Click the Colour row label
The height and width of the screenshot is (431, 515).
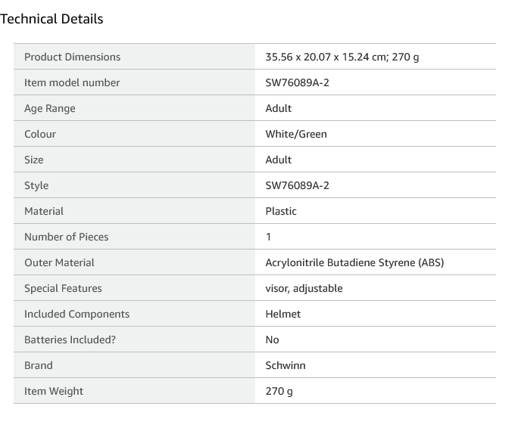[40, 134]
